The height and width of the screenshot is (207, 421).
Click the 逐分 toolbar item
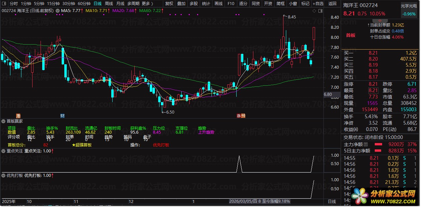[243, 4]
